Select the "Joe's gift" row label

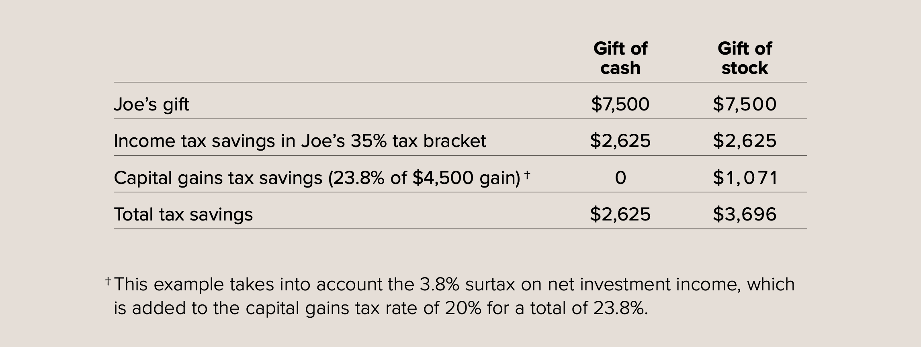tap(151, 104)
